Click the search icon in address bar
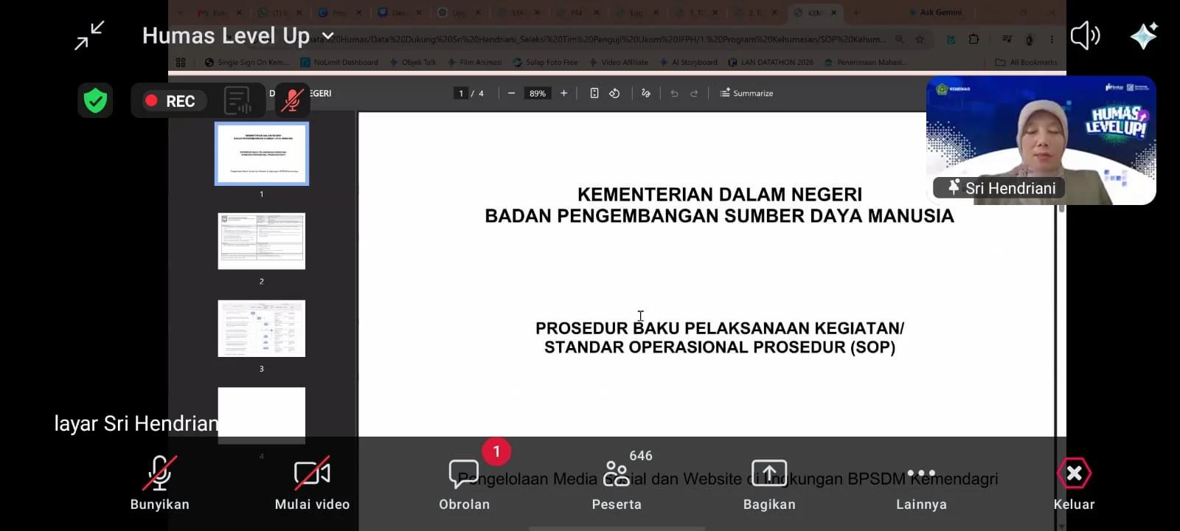The height and width of the screenshot is (531, 1180). click(899, 39)
